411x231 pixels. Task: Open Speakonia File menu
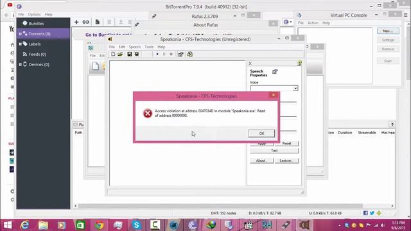tap(112, 47)
